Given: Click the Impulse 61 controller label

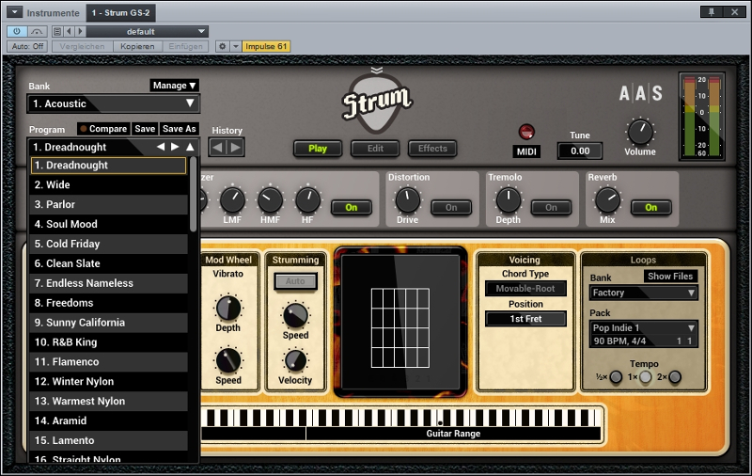Looking at the screenshot, I should [x=266, y=46].
